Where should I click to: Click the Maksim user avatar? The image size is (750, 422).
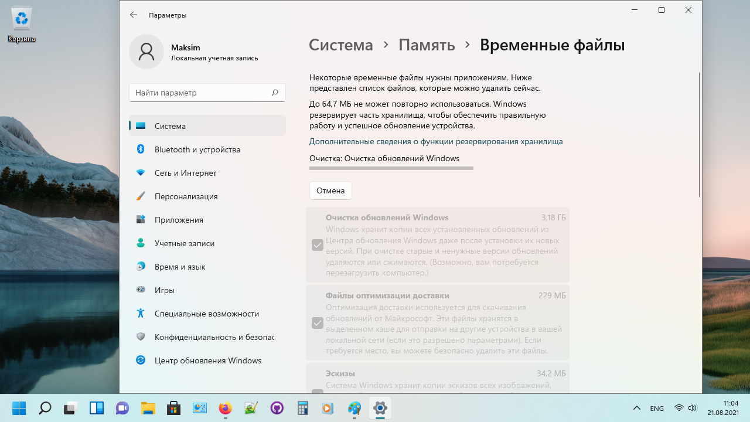click(146, 52)
